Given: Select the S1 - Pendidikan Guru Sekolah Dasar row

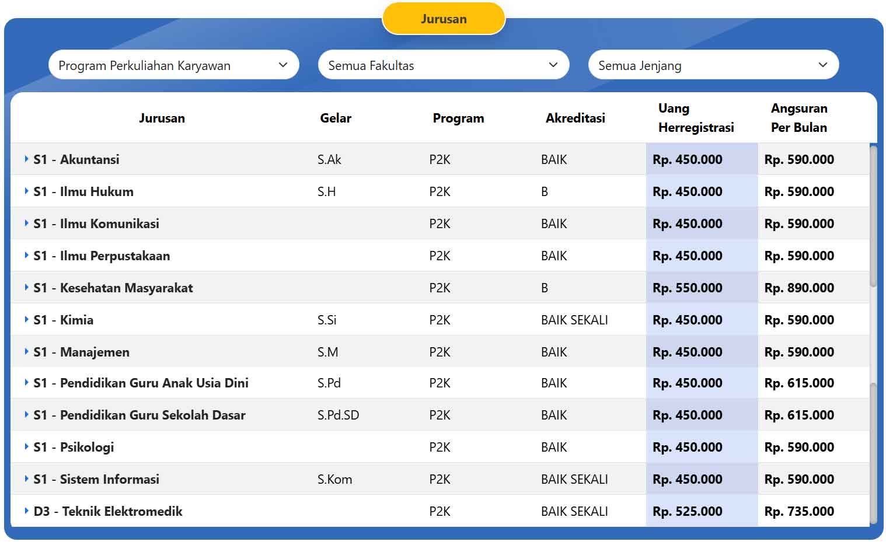Looking at the screenshot, I should coord(440,415).
